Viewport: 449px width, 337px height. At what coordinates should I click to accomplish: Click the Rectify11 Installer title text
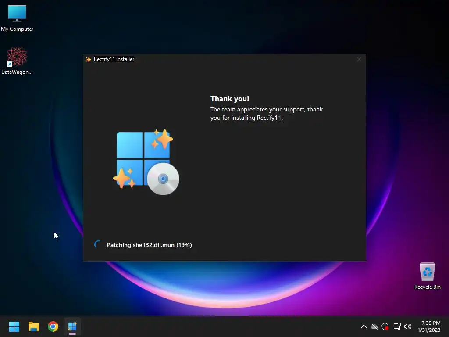114,59
